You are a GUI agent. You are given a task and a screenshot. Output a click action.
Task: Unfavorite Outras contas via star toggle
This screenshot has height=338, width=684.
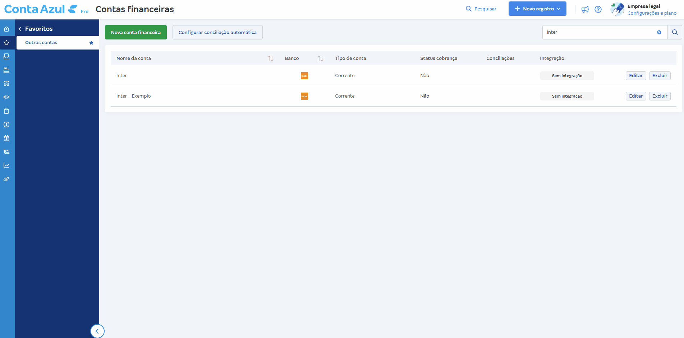91,43
